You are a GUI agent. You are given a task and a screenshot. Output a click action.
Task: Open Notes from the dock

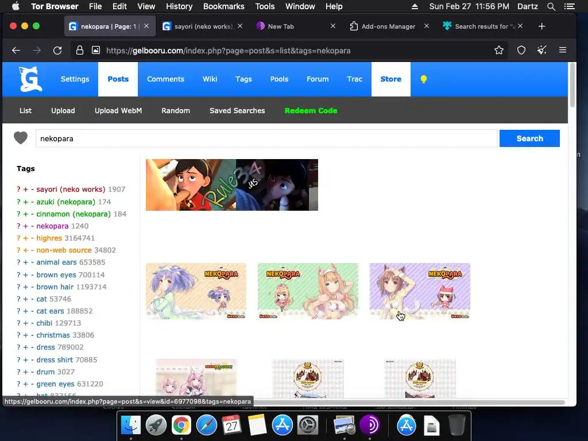(x=257, y=425)
